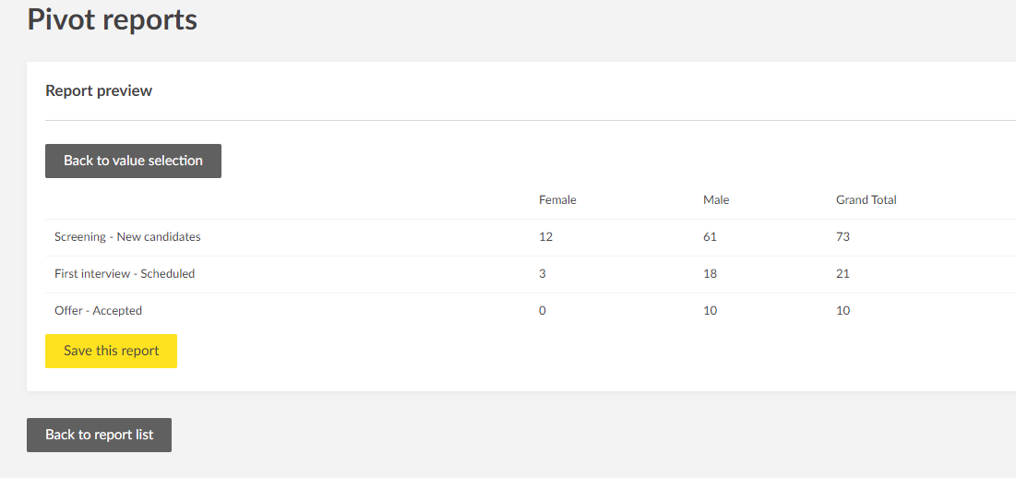The image size is (1016, 478).
Task: Click the Male column header
Action: point(716,199)
